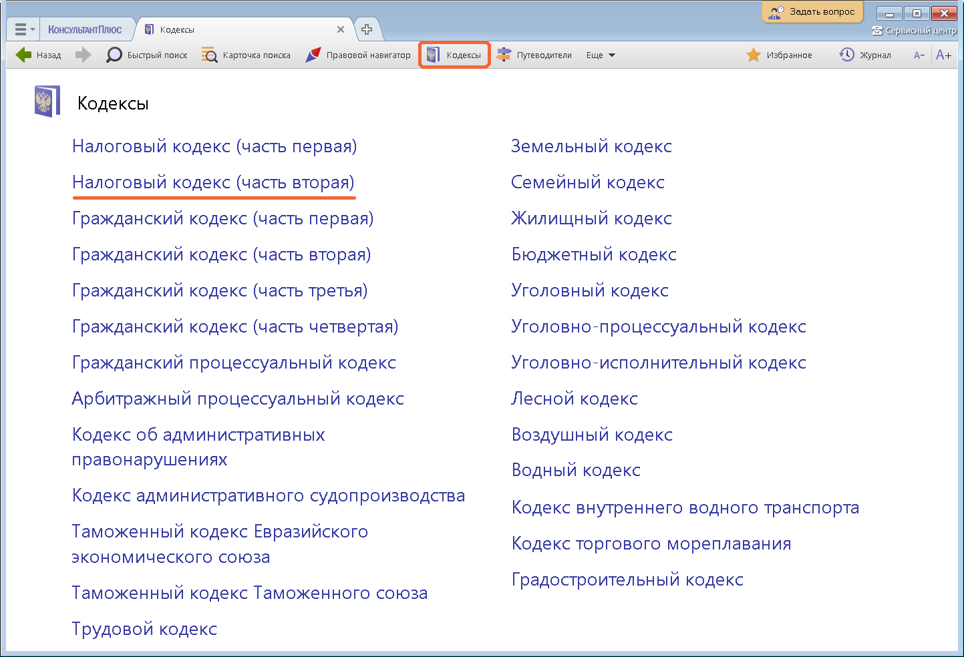Open Путеводители guides
Viewport: 964px width, 657px height.
tap(534, 55)
